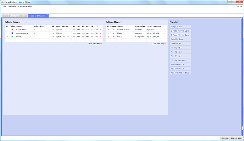244x141 pixels.
Task: Click the 'Join Position' column header
Action: (63, 26)
